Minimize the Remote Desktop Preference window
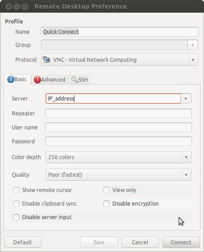The width and height of the screenshot is (204, 252). tap(17, 6)
